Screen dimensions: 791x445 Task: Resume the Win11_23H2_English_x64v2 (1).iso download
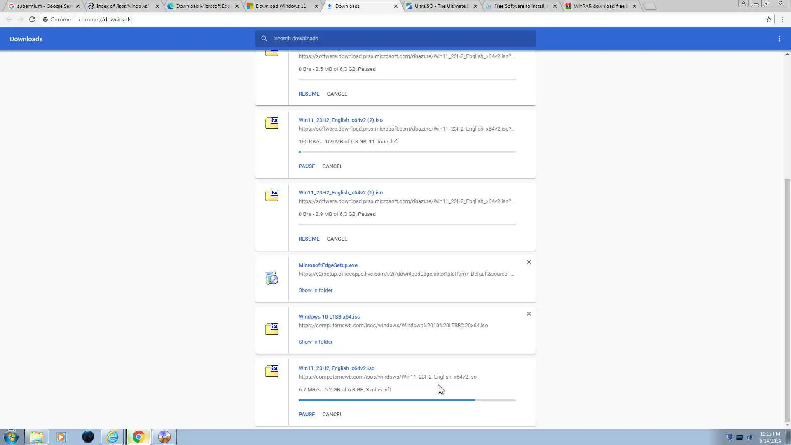coord(309,239)
